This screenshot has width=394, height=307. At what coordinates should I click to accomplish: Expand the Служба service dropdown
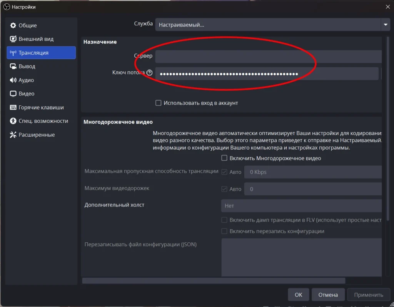pyautogui.click(x=385, y=25)
